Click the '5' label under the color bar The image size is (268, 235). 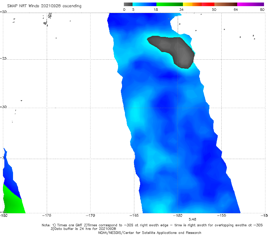tap(133, 9)
